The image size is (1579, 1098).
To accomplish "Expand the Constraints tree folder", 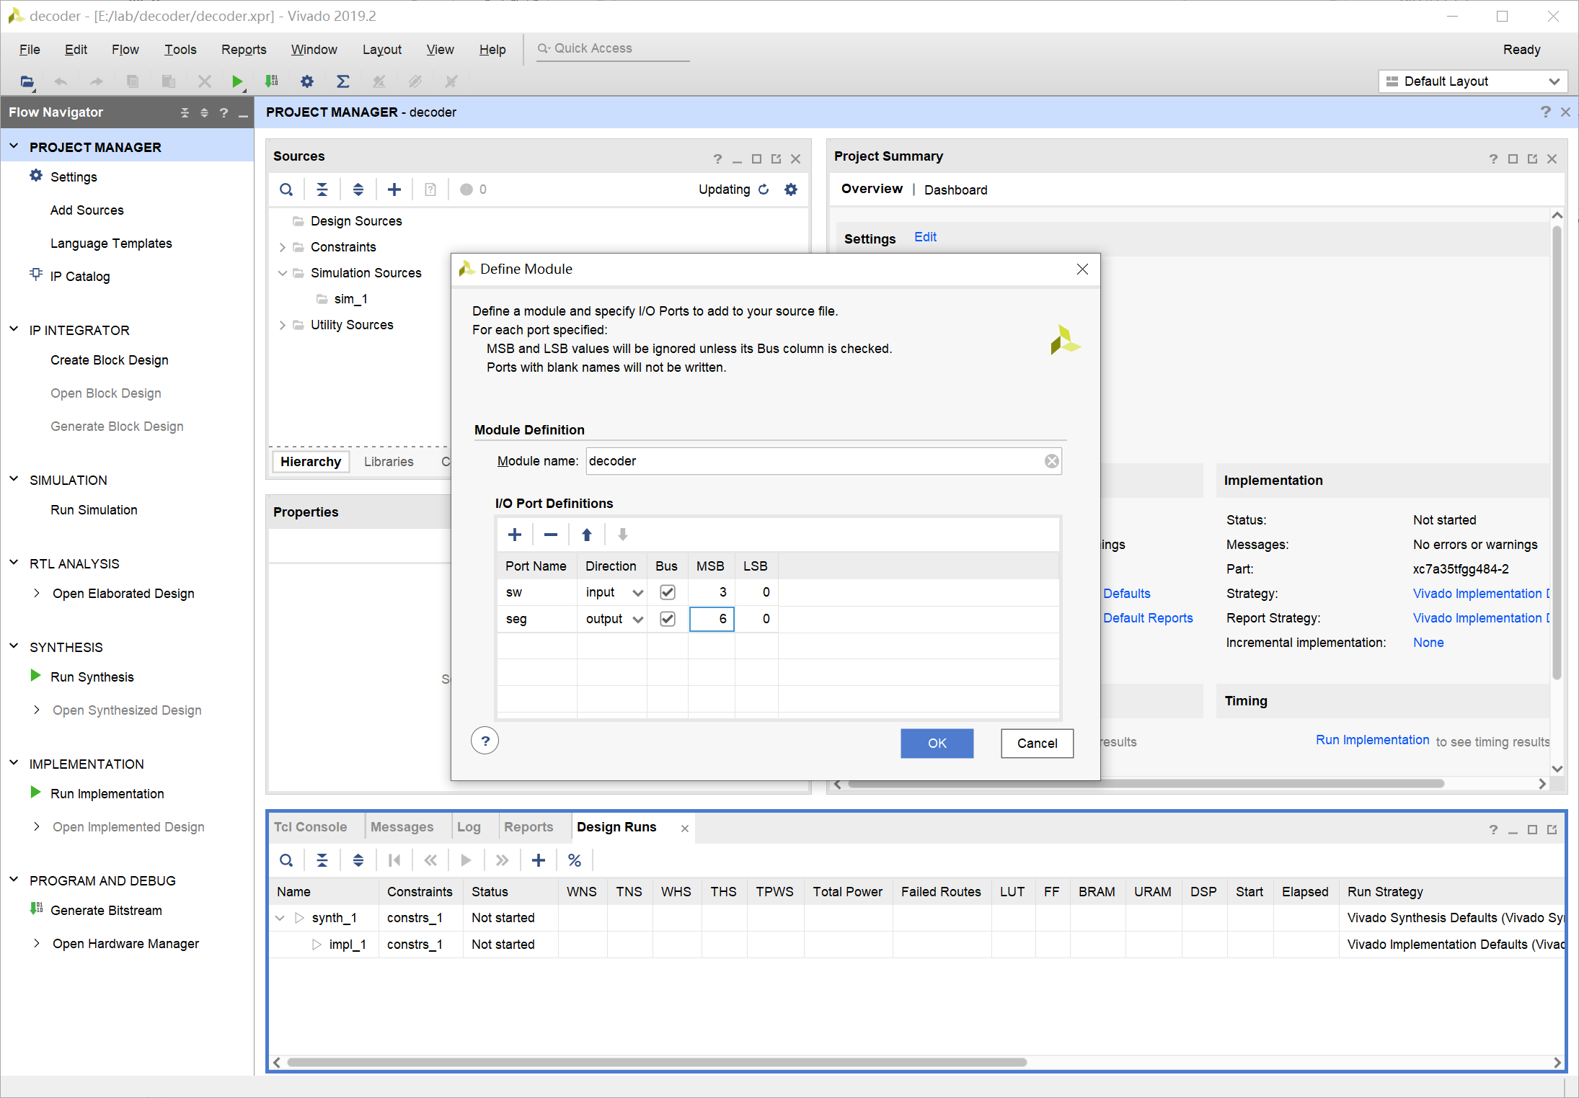I will point(283,247).
